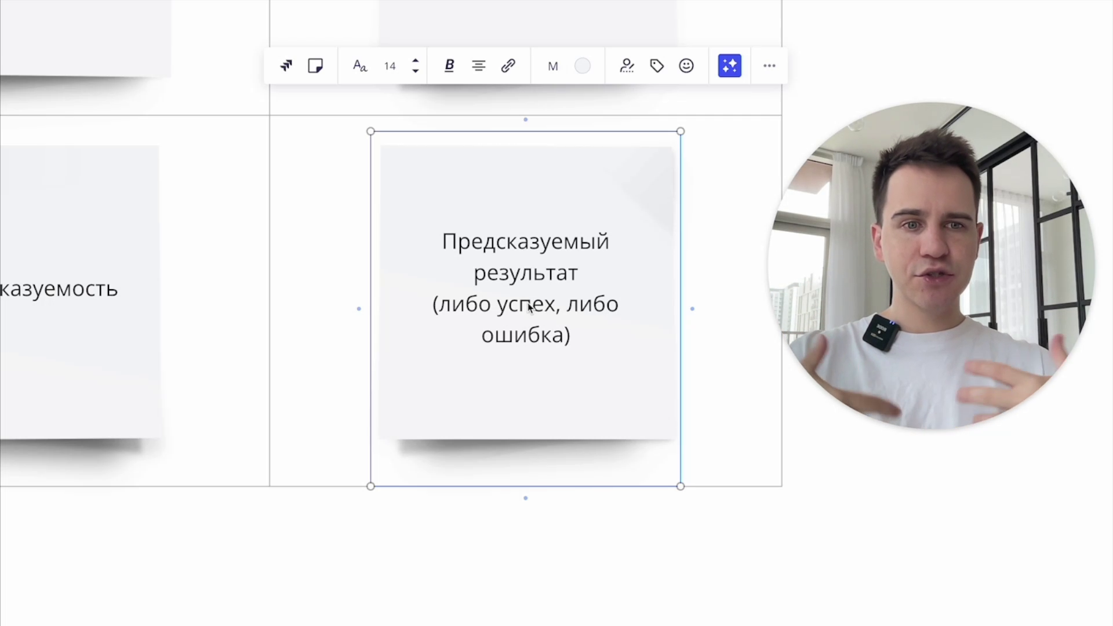Click bottom-right resize handle of selection
This screenshot has height=626, width=1113.
(681, 486)
